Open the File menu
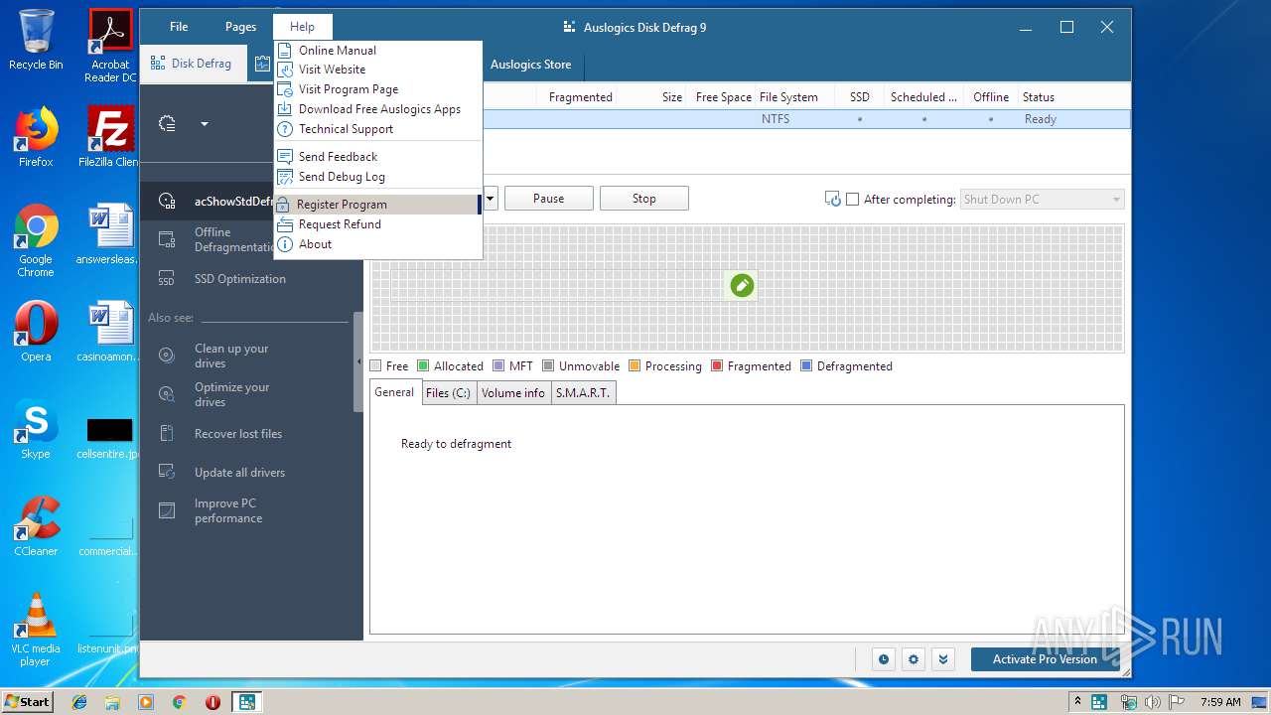 click(179, 27)
